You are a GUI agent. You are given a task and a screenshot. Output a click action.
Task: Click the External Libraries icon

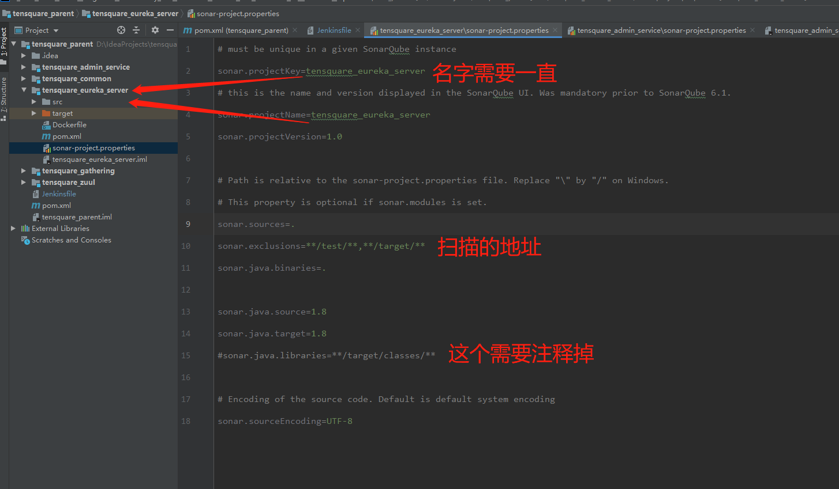tap(25, 229)
